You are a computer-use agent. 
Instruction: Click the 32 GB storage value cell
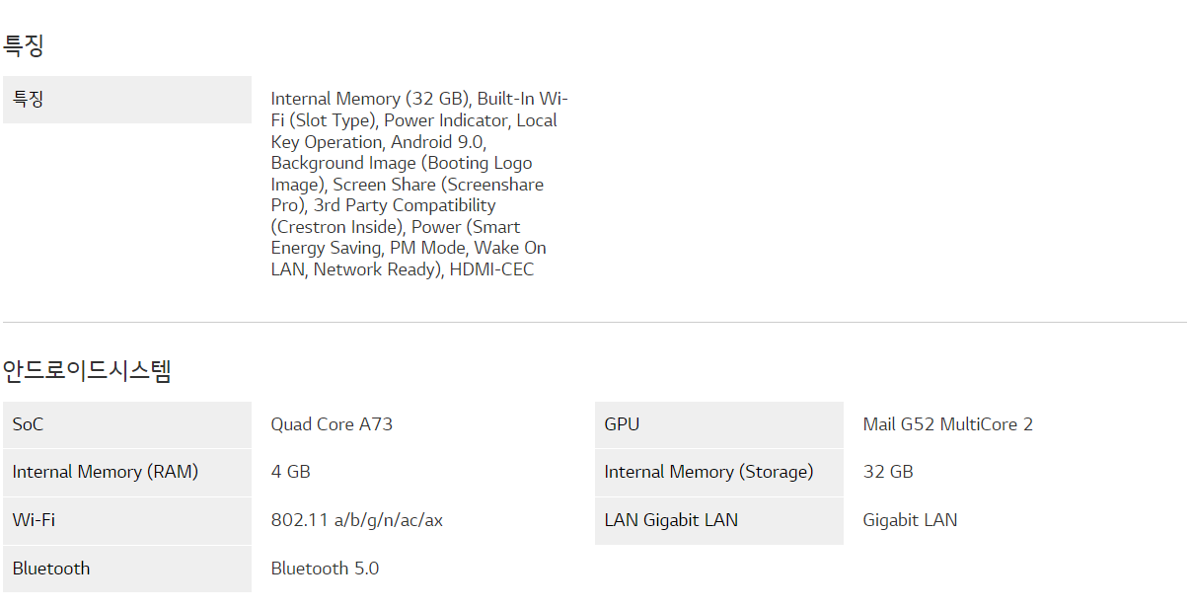click(888, 472)
